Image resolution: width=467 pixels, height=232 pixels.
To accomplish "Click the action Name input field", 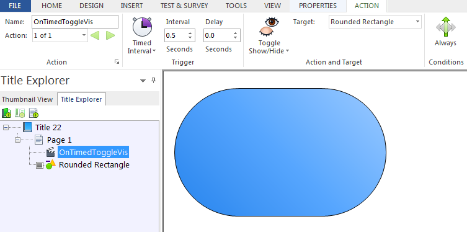I will click(x=75, y=22).
